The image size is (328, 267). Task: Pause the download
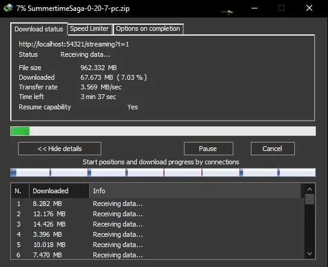(x=209, y=149)
